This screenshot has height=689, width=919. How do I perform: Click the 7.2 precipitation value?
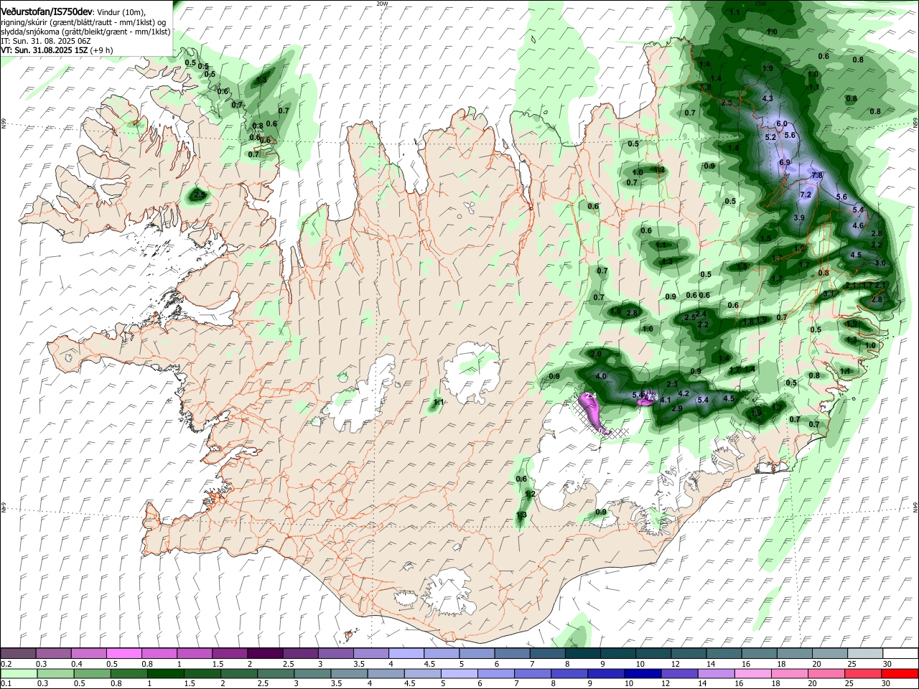pyautogui.click(x=806, y=194)
